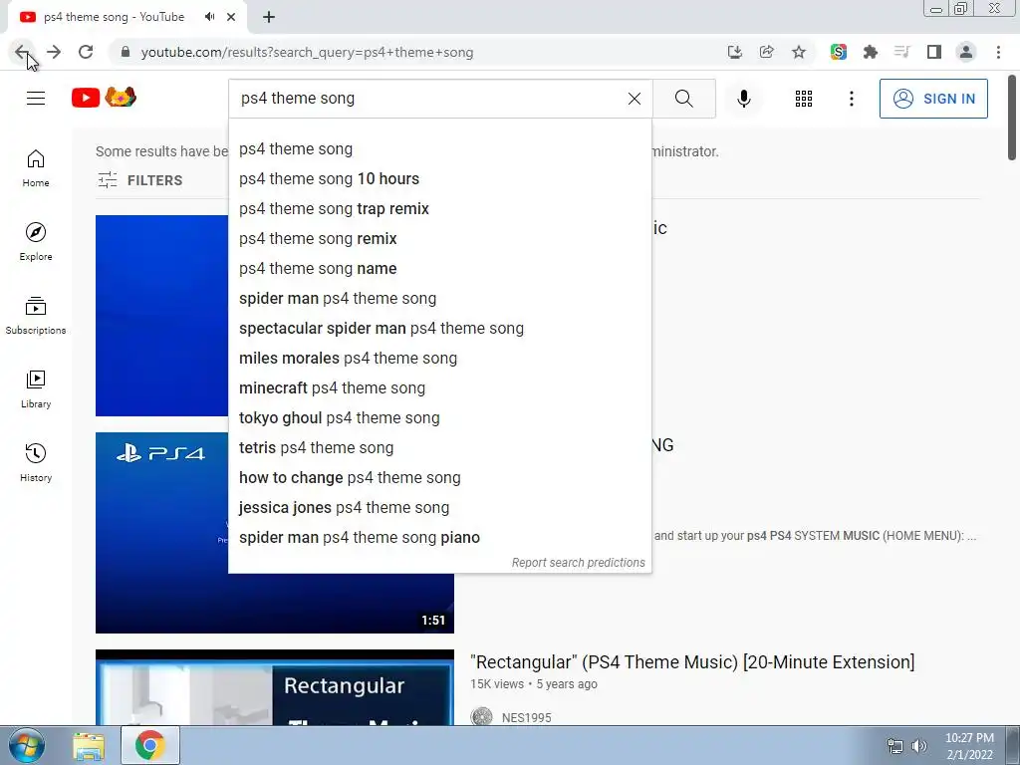The width and height of the screenshot is (1020, 765).
Task: Select the first "ps4 theme song" suggestion
Action: point(439,149)
